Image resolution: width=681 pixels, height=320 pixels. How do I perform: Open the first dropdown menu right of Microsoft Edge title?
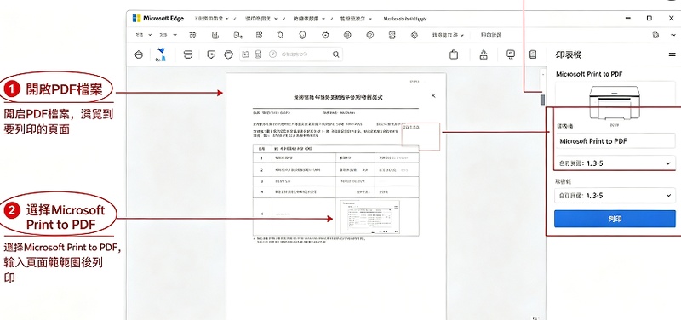click(211, 19)
